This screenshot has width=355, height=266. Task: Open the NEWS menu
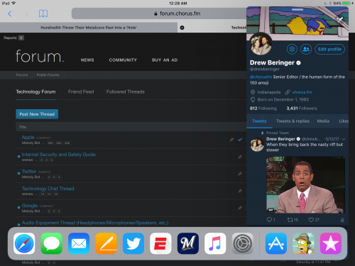click(87, 60)
